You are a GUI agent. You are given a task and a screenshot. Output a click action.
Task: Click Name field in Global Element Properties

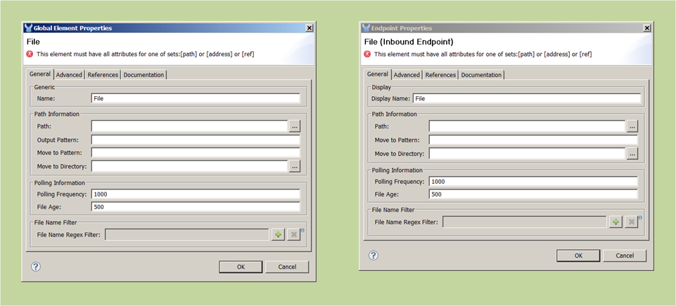point(196,98)
